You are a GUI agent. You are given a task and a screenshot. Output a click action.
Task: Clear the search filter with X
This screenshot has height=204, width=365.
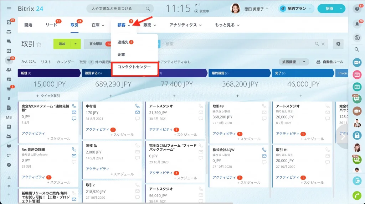coord(323,44)
